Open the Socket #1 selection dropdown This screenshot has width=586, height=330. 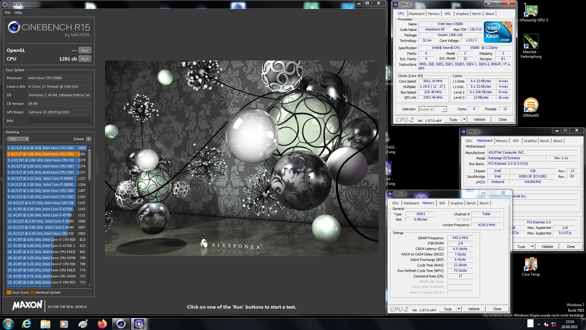point(432,109)
